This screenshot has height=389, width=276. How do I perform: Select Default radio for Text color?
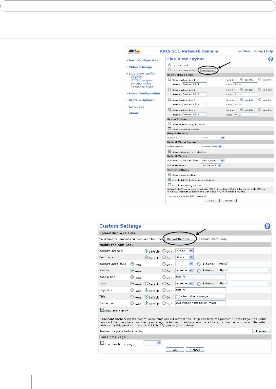146,257
